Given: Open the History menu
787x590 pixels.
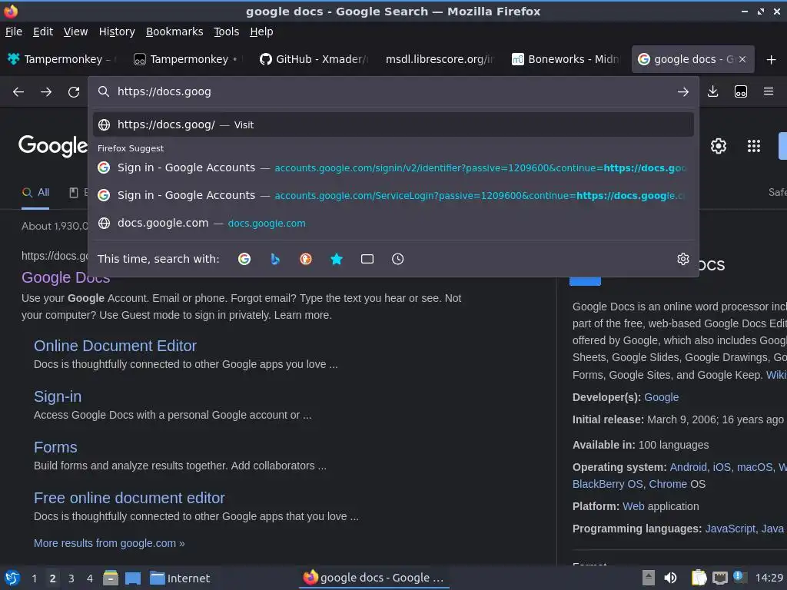Looking at the screenshot, I should tap(117, 31).
